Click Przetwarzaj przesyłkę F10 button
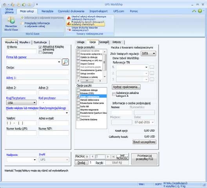Image resolution: width=207 pixels, height=188 pixels. (x=144, y=159)
